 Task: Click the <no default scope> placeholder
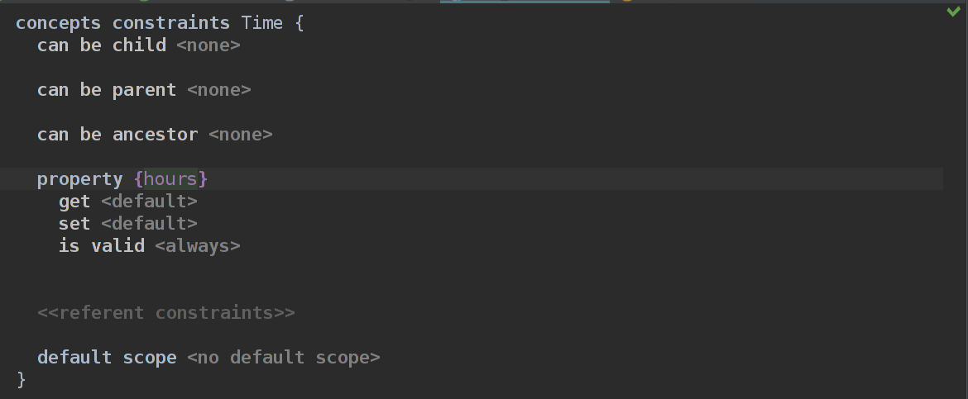click(x=283, y=358)
